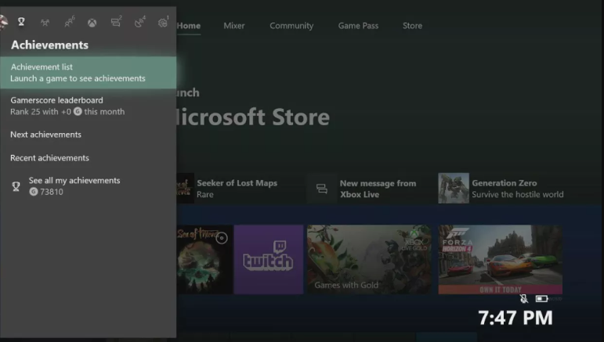Image resolution: width=604 pixels, height=342 pixels.
Task: Click the 7:47 PM clock
Action: (x=515, y=318)
